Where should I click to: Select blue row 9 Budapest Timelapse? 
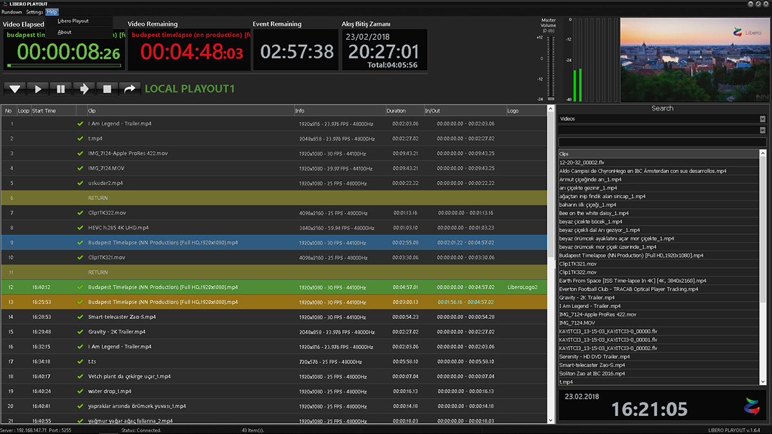[x=273, y=242]
